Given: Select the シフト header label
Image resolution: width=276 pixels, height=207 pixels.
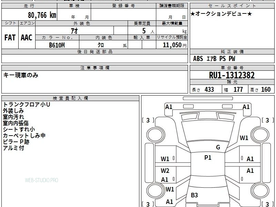Looking at the screenshot, I should 10,23.
